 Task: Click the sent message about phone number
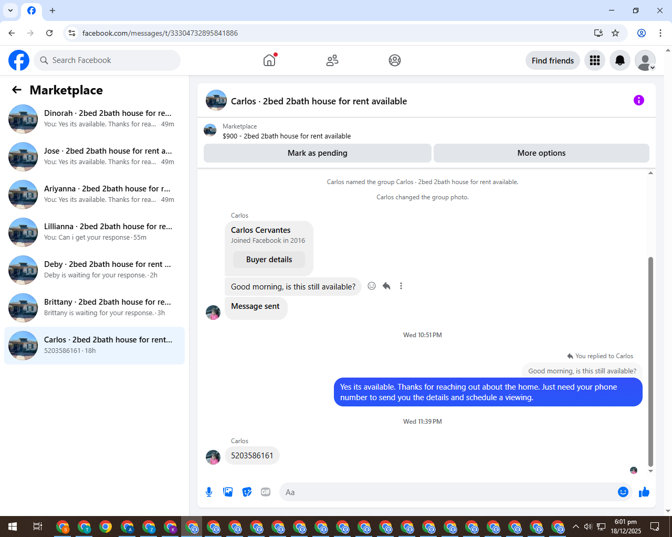[488, 392]
